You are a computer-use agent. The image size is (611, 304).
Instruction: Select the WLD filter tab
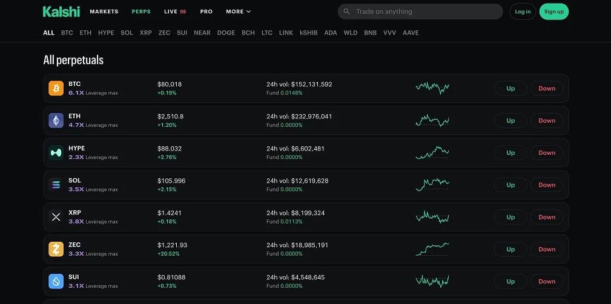351,33
